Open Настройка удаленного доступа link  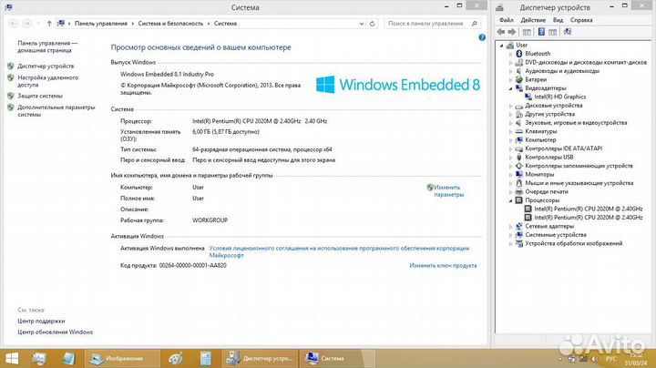click(47, 81)
